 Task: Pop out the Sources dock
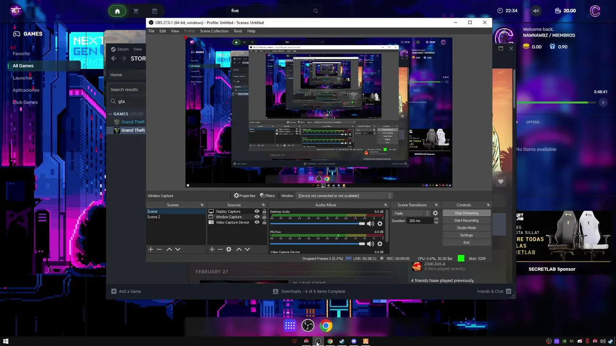point(263,205)
